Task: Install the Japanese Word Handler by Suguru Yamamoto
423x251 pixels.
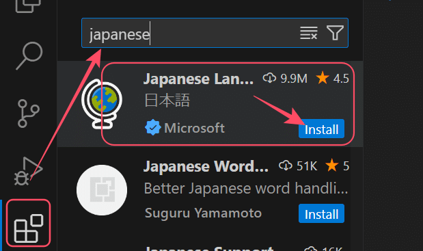Action: (321, 213)
